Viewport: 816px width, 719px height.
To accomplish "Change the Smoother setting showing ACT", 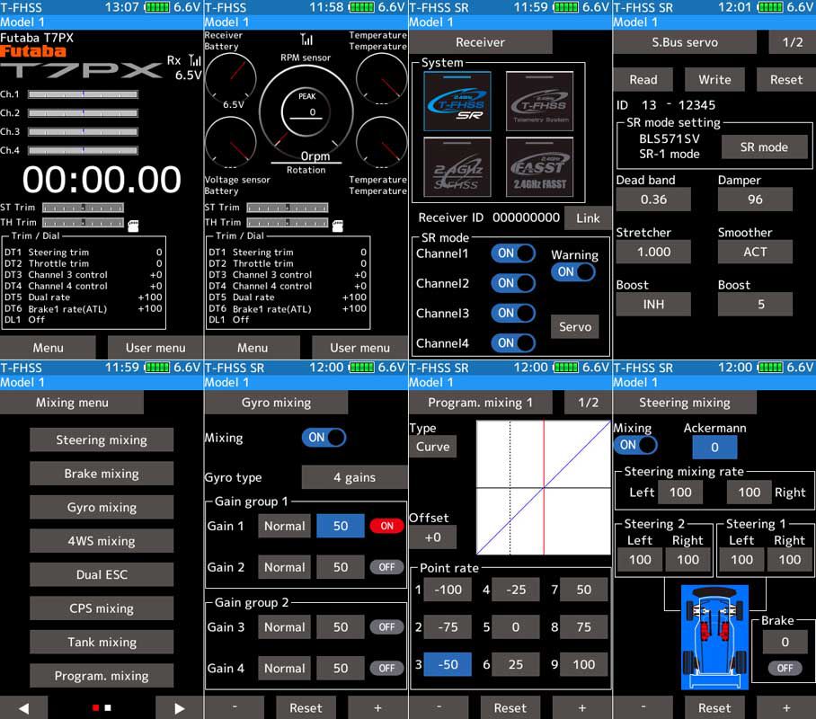I will click(755, 252).
